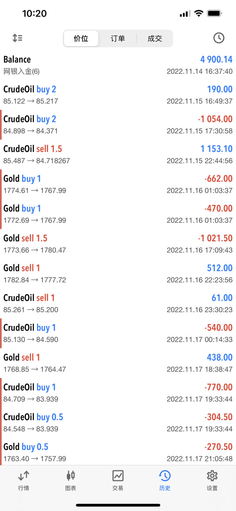Screen dimensions: 236x511
Task: Open the 图表 chart tab icon
Action: tap(71, 476)
